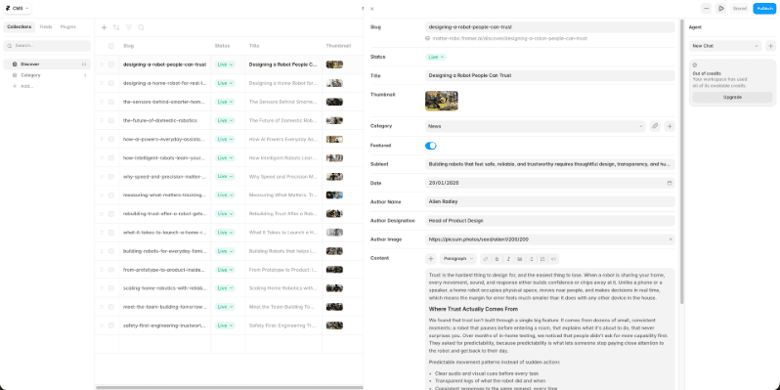
Task: Open Live status for rebuilding-trust-after row
Action: point(225,214)
